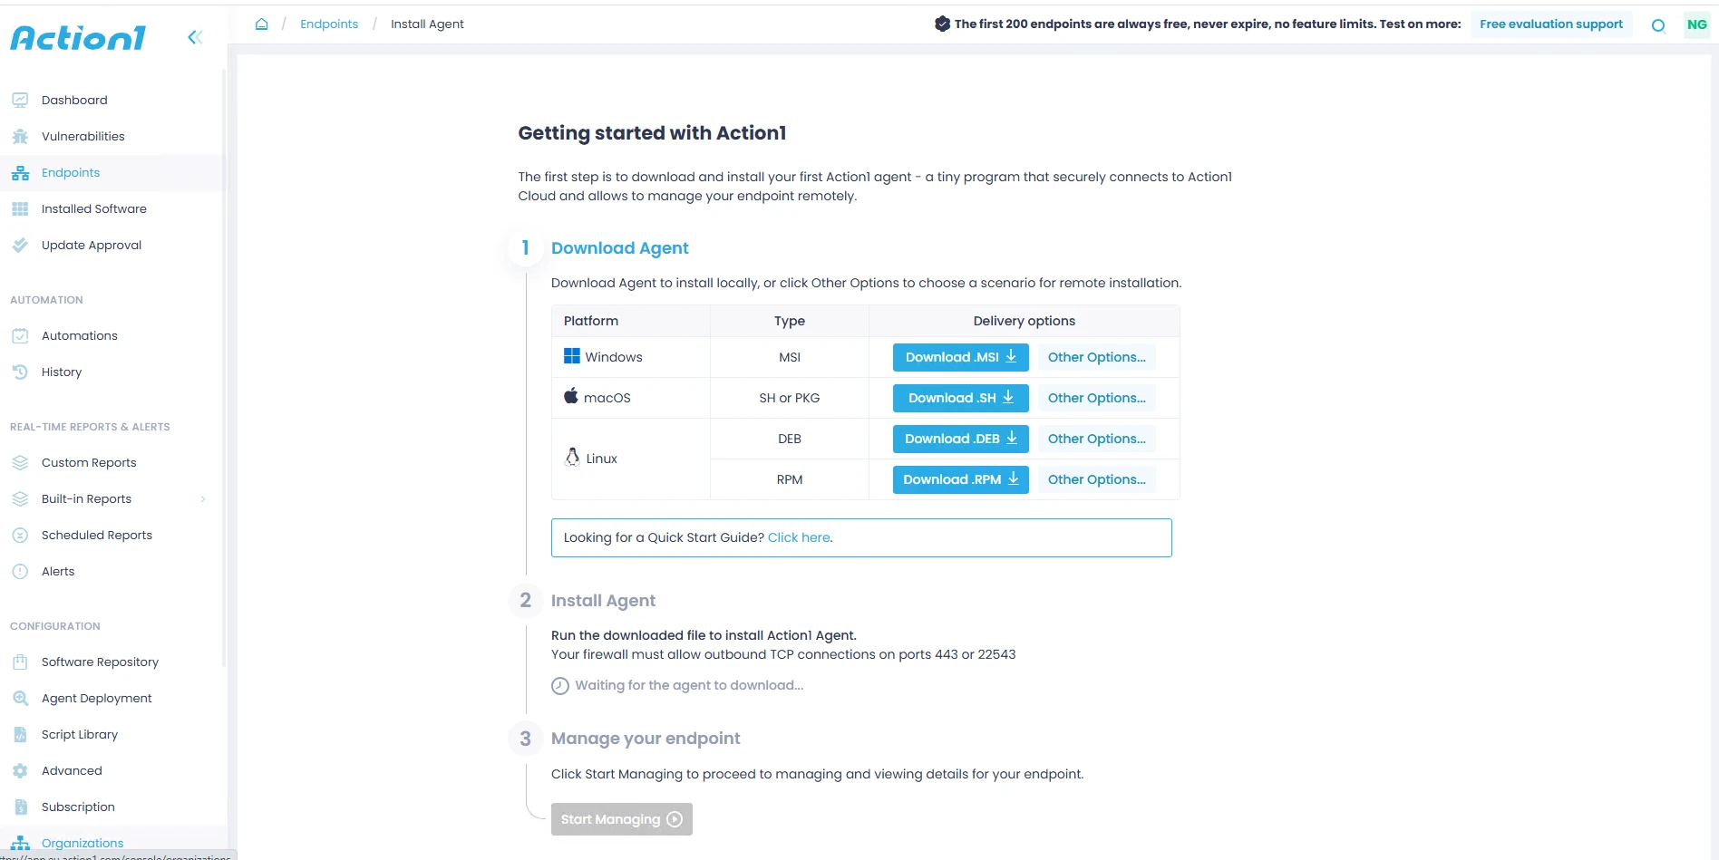Click the macOS Apple logo
This screenshot has height=860, width=1719.
click(x=571, y=396)
